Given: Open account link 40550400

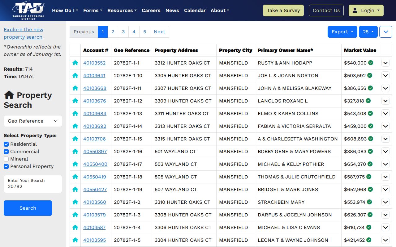Looking at the screenshot, I should [95, 164].
